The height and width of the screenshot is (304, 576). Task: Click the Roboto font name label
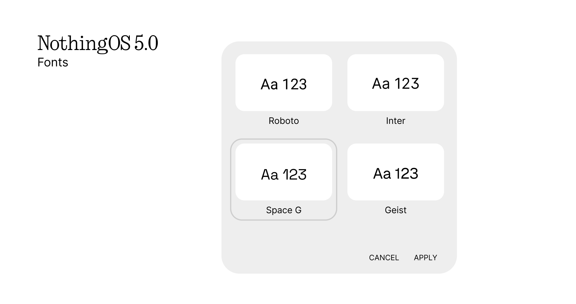tap(284, 121)
